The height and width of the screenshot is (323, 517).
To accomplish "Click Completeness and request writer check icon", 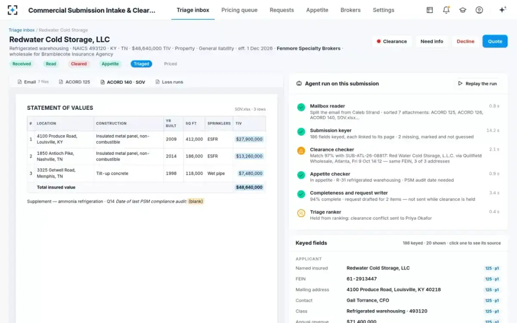I will pyautogui.click(x=301, y=194).
